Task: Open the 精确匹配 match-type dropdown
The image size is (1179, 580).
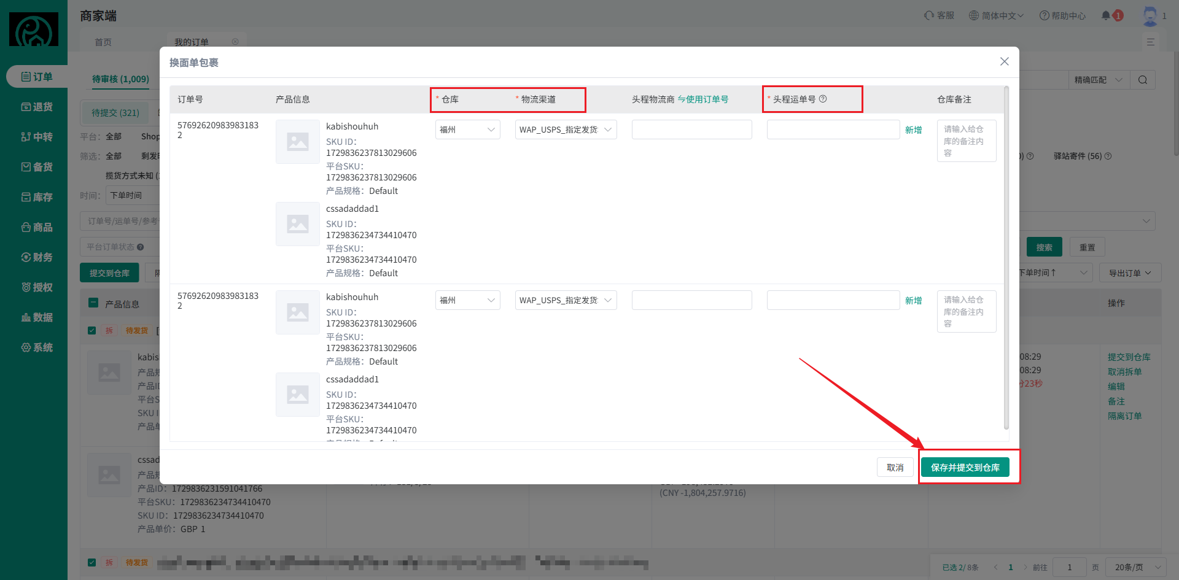Action: coord(1098,80)
